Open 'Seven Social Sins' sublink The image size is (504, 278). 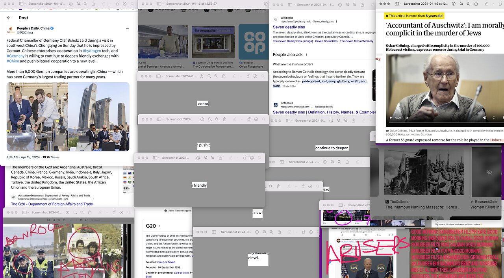coord(326,41)
